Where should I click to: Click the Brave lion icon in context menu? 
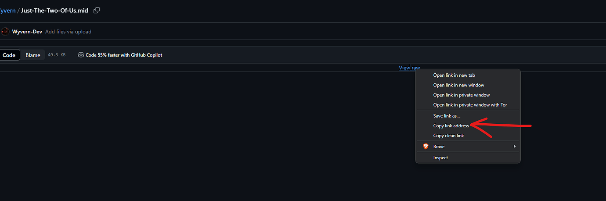(x=426, y=147)
